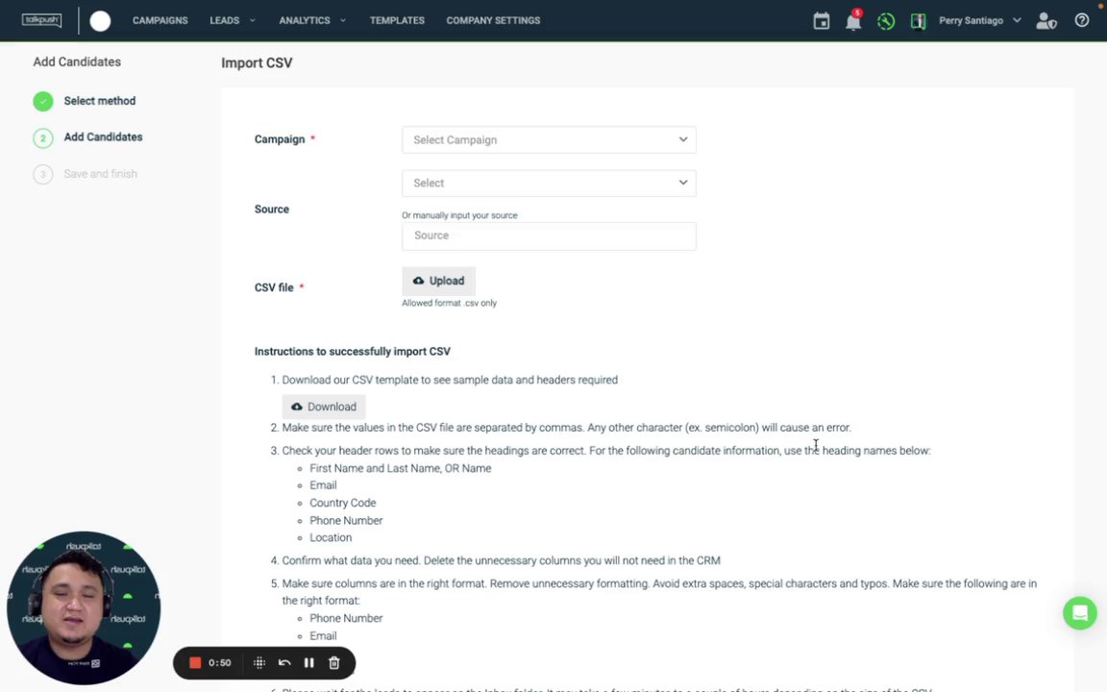Expand the Select Campaign dropdown
Image resolution: width=1107 pixels, height=692 pixels.
coord(549,139)
